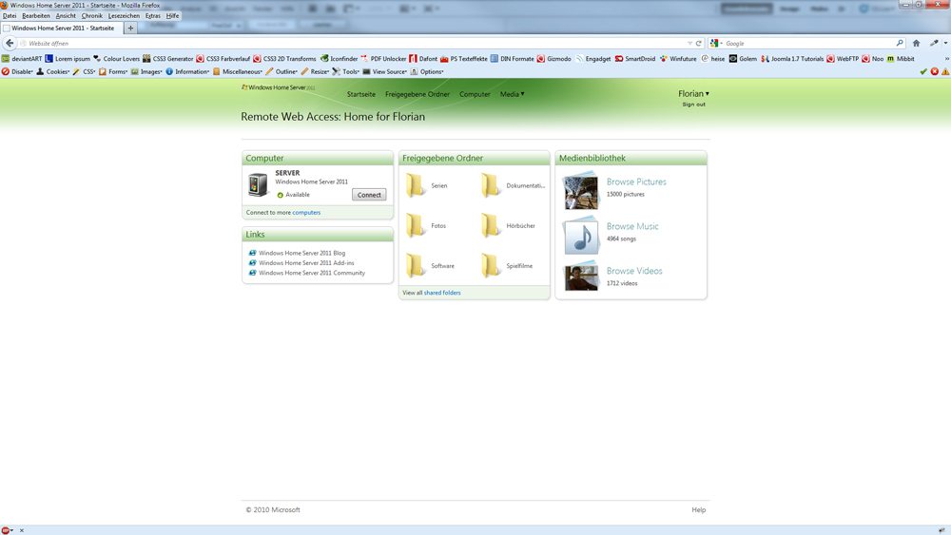Image resolution: width=951 pixels, height=535 pixels.
Task: Open the deviantART bookmark
Action: (22, 59)
